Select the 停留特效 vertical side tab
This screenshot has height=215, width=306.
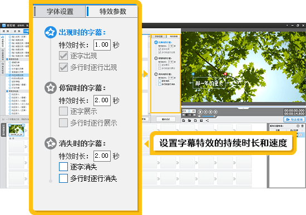pyautogui.click(x=3, y=54)
